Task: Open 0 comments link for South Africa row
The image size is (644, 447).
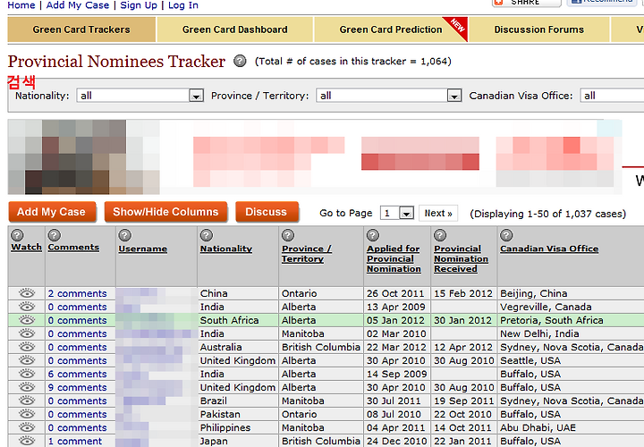Action: [x=77, y=320]
